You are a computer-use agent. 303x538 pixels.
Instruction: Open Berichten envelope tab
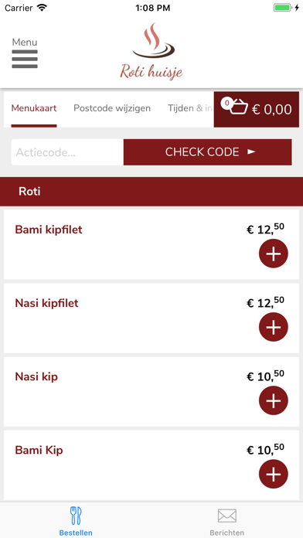click(226, 521)
